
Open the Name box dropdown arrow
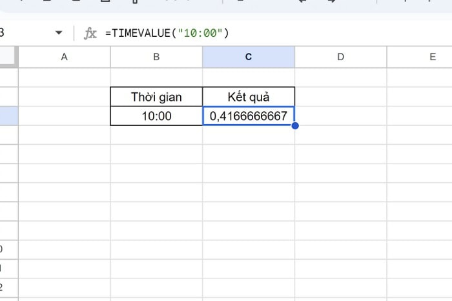(59, 33)
